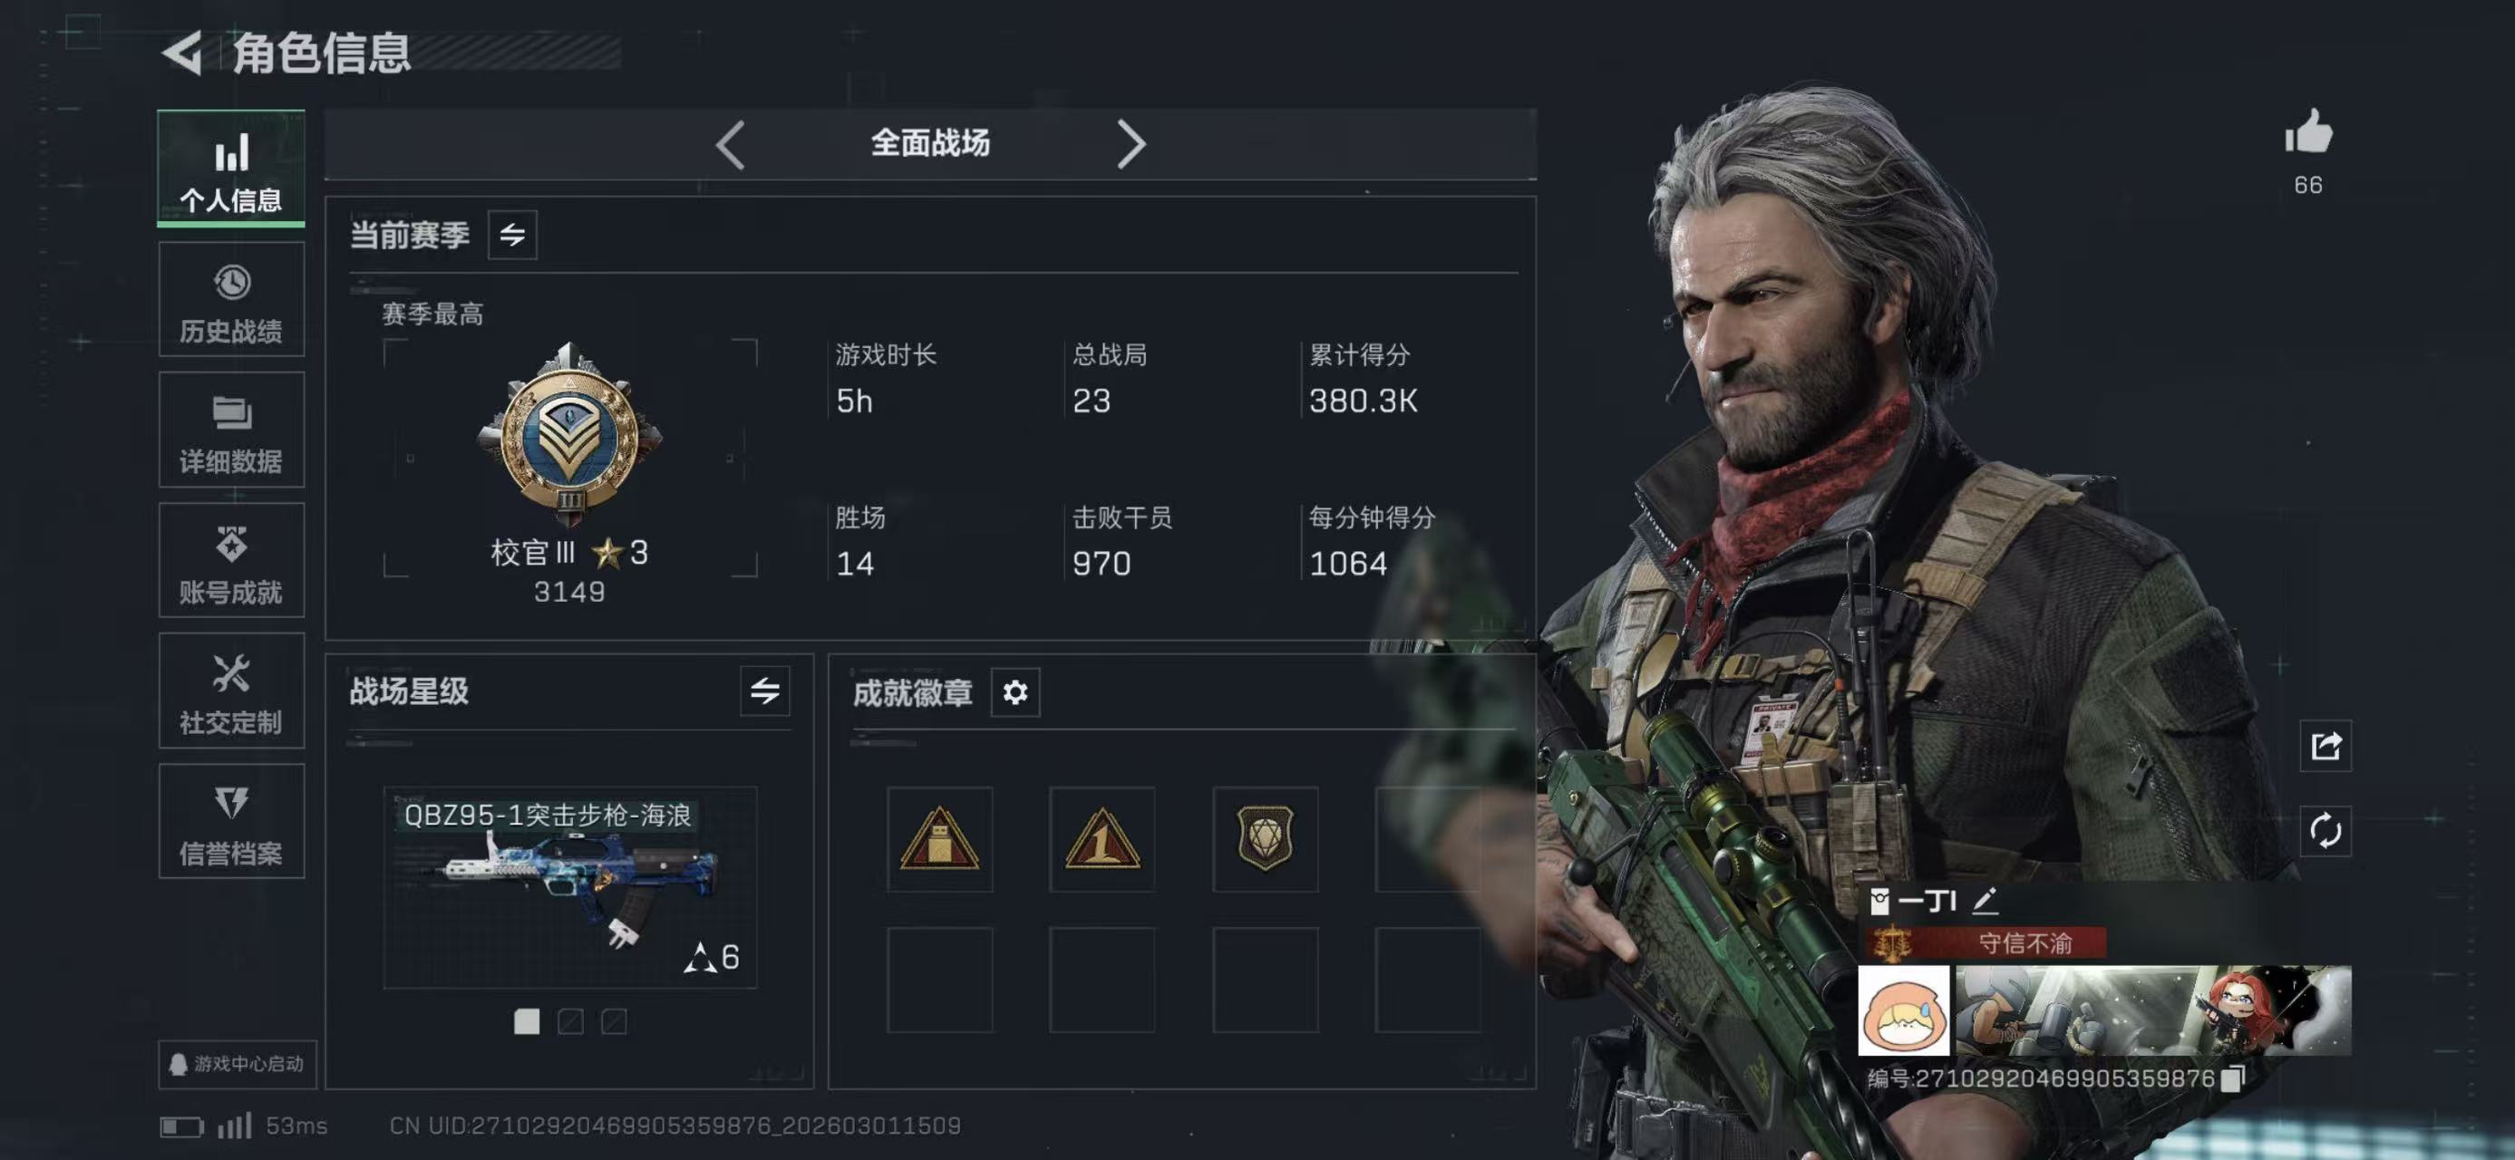Copy the player ID number
2515x1160 pixels.
coord(2233,1078)
